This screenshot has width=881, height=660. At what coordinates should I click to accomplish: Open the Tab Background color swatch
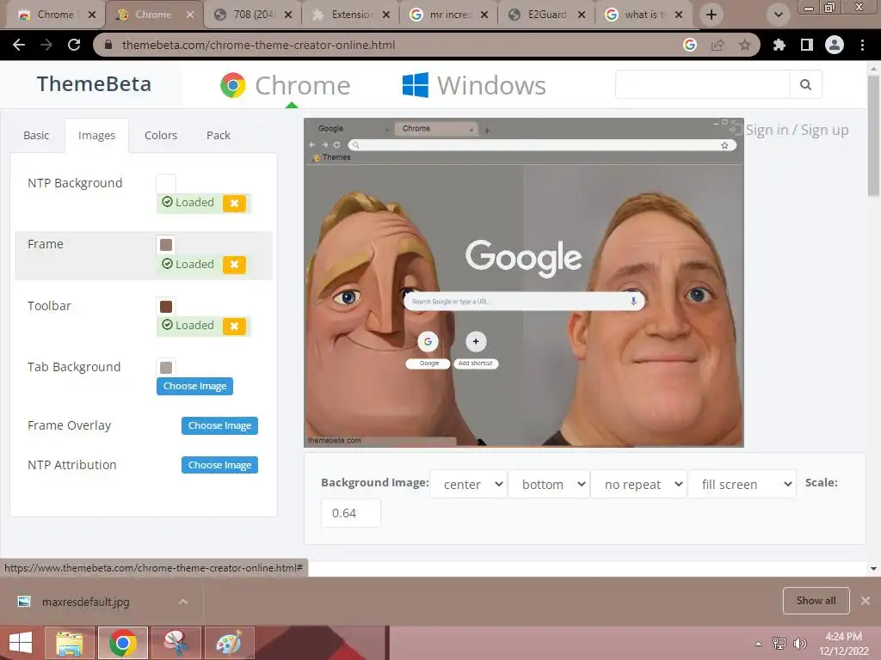point(166,368)
